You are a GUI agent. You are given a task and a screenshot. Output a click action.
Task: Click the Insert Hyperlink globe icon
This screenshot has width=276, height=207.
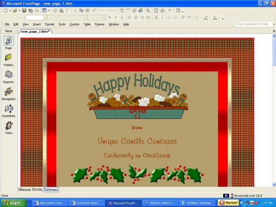pos(148,11)
